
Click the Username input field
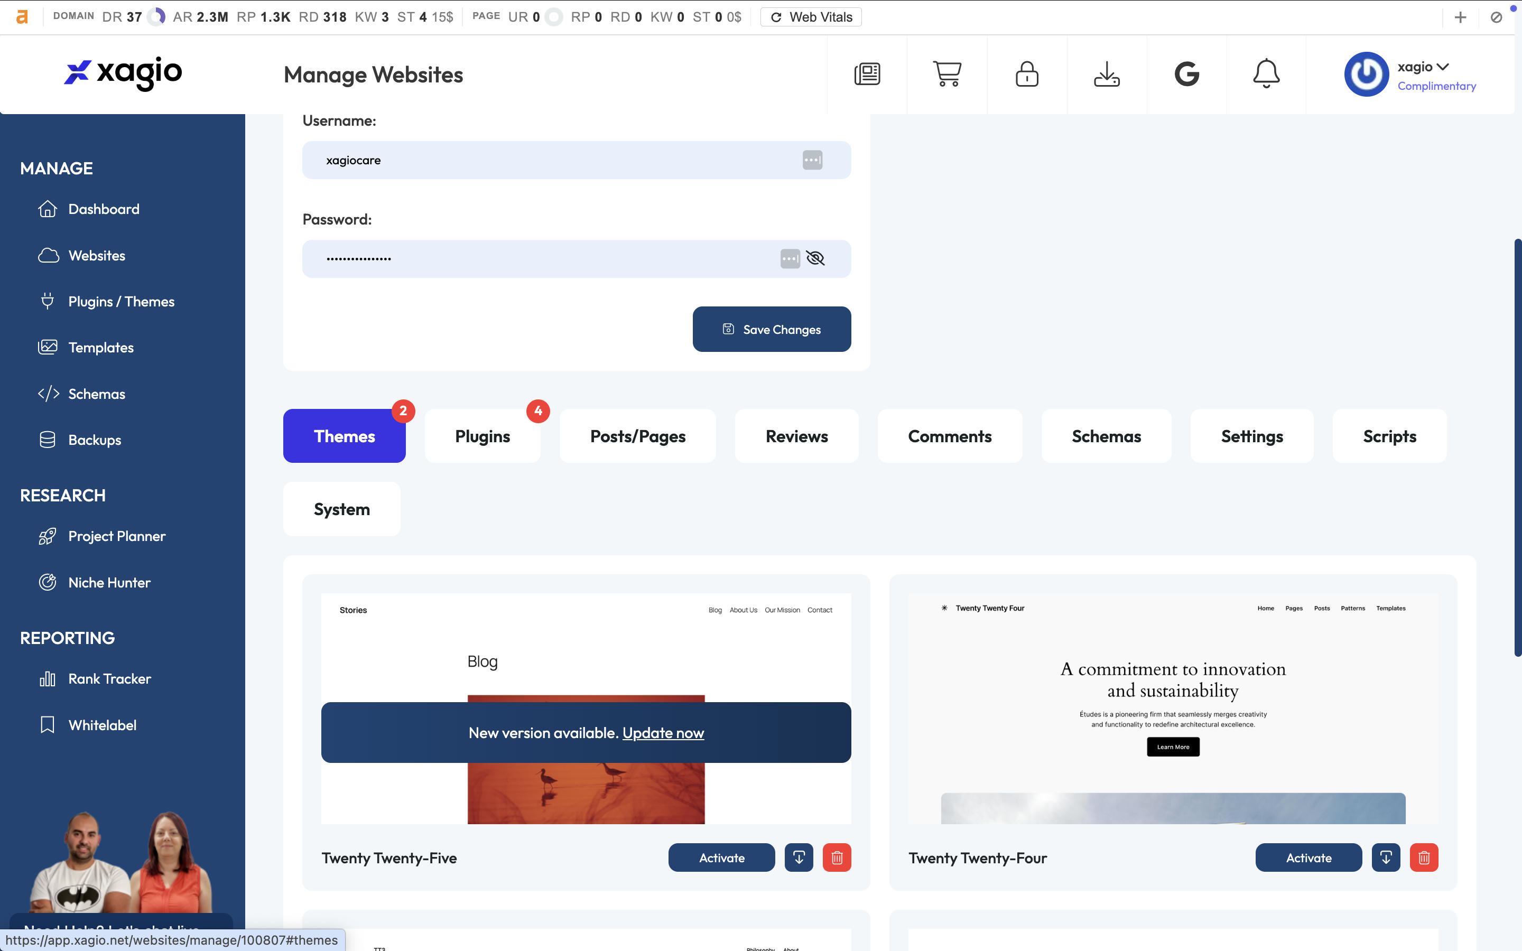point(576,160)
